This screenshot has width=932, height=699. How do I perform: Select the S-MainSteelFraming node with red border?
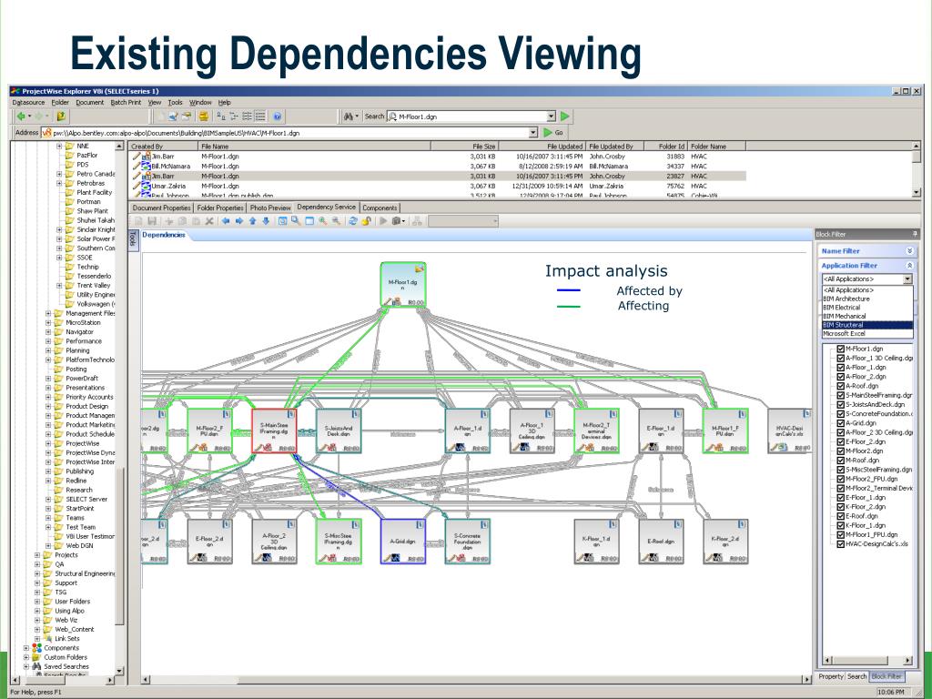tap(274, 431)
